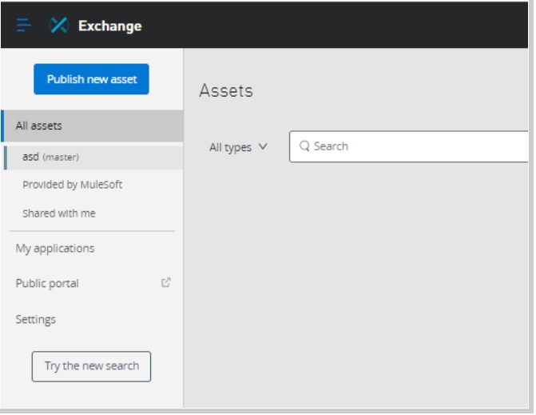The height and width of the screenshot is (415, 536).
Task: Click the Assets page heading
Action: [x=225, y=91]
